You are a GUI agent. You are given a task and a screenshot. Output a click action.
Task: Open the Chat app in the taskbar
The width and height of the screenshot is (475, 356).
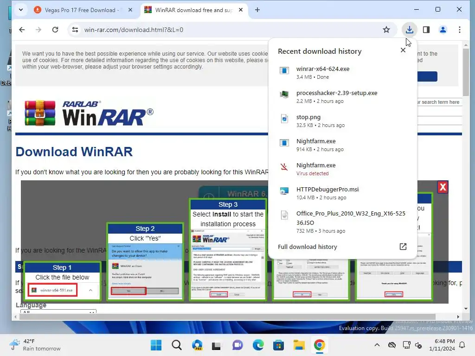click(x=238, y=345)
